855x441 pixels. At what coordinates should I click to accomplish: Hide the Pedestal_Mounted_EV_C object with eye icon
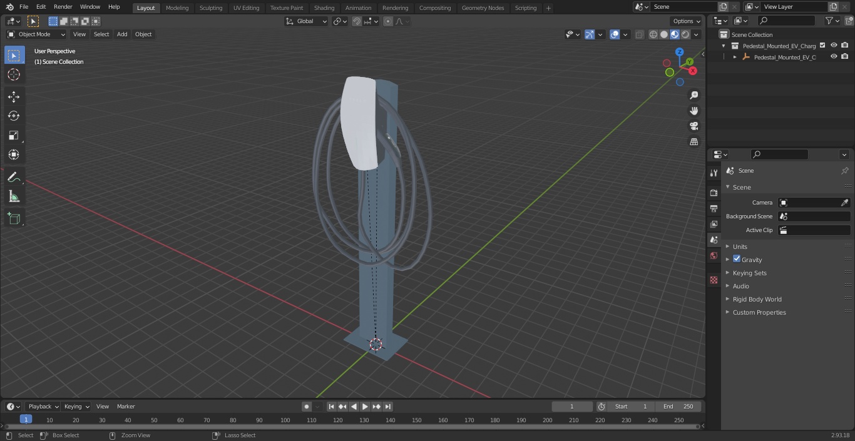834,57
